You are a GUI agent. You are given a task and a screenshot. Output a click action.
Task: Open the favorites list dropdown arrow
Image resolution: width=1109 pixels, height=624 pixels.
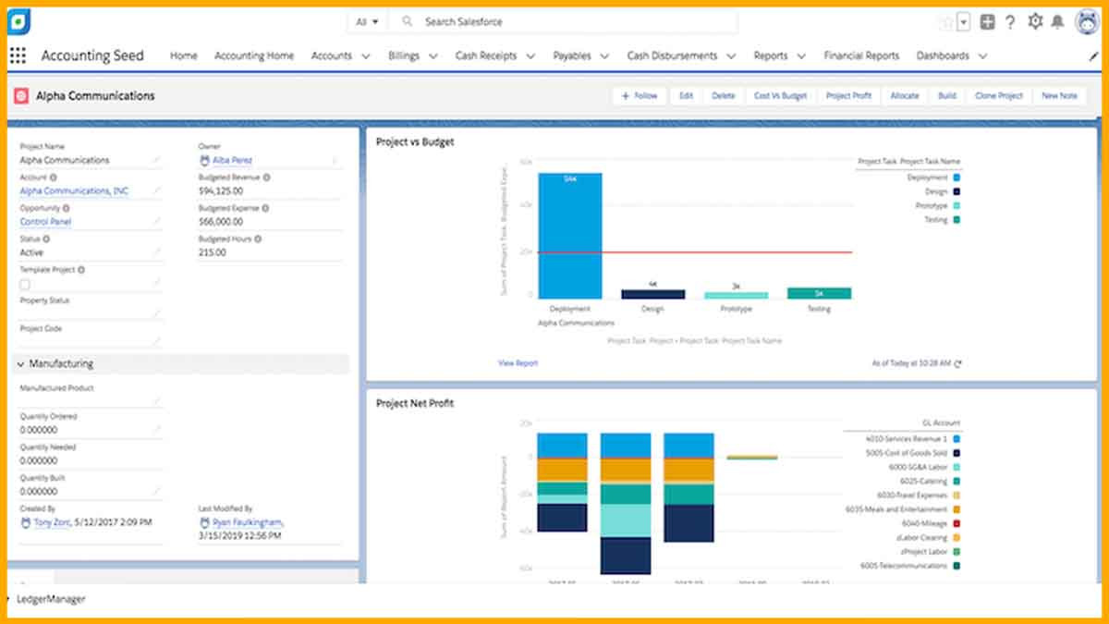pyautogui.click(x=964, y=21)
